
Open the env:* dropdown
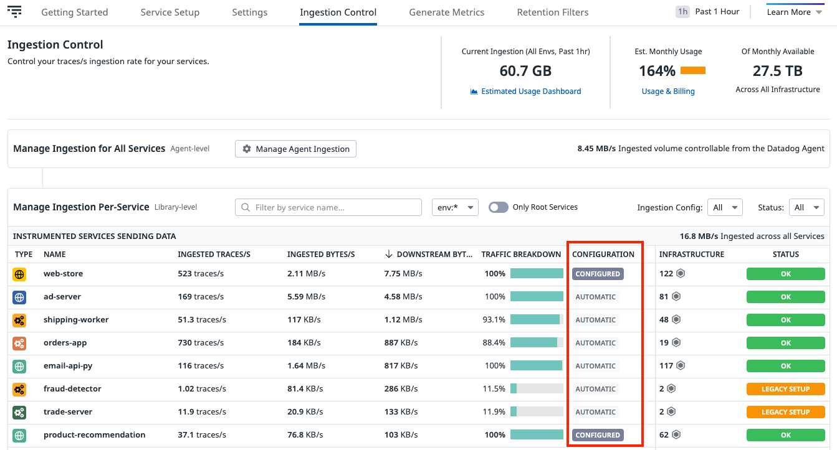pos(455,207)
